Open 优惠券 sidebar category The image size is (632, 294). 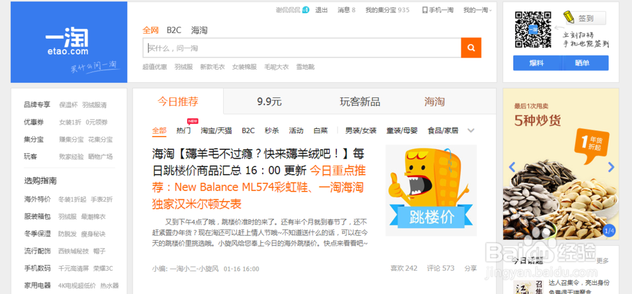(34, 122)
